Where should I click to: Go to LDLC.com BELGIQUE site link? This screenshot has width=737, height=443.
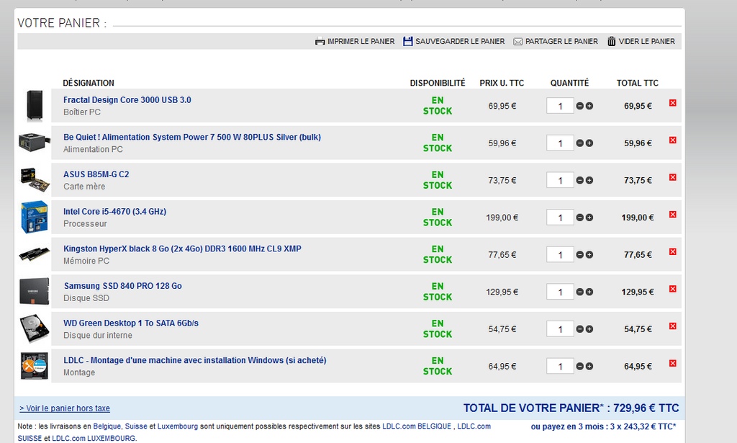417,426
